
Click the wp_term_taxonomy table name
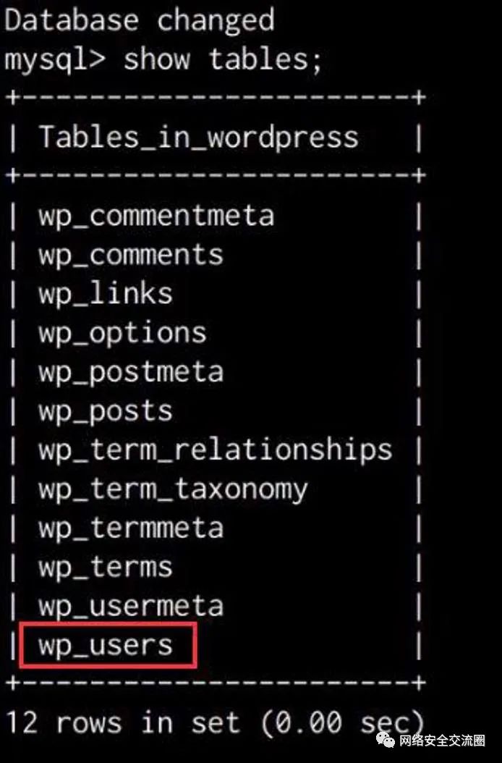click(x=173, y=489)
